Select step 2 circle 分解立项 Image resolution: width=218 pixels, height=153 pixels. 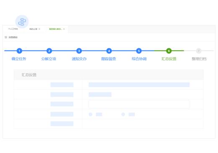[49, 51]
